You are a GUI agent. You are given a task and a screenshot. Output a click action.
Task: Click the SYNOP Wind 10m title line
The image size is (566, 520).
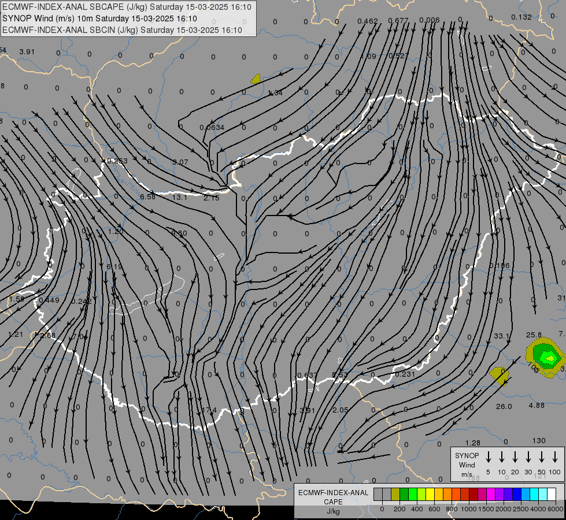pyautogui.click(x=99, y=18)
